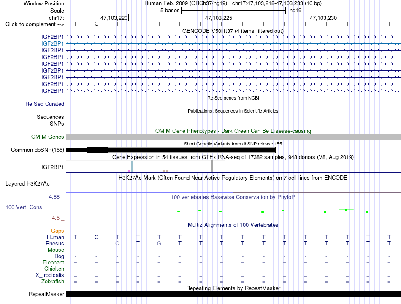
Task: Click the small pink bar in the GTEx chart
Action: [x=129, y=171]
